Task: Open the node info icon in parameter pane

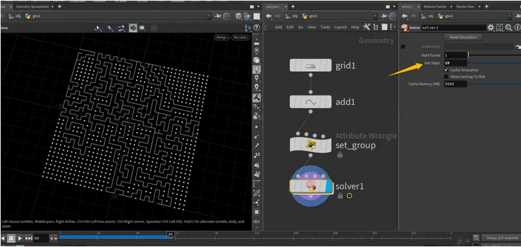Action: [x=517, y=28]
